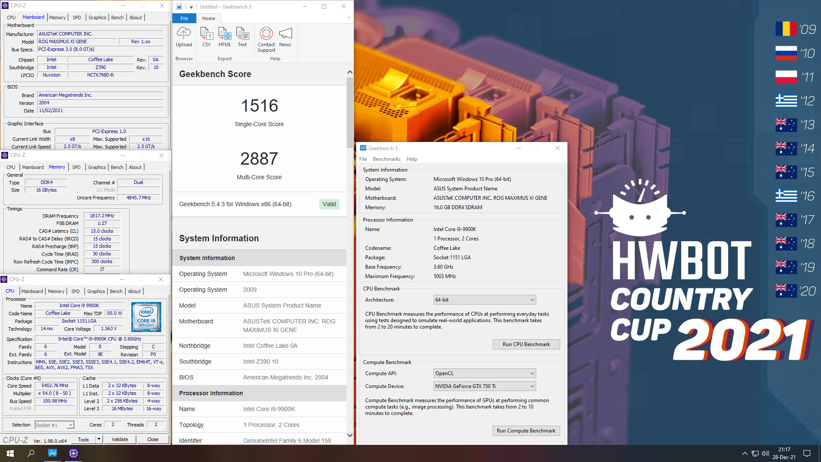Click DRAM Frequency value 1817.2 MHz
This screenshot has width=821, height=462.
(x=102, y=216)
